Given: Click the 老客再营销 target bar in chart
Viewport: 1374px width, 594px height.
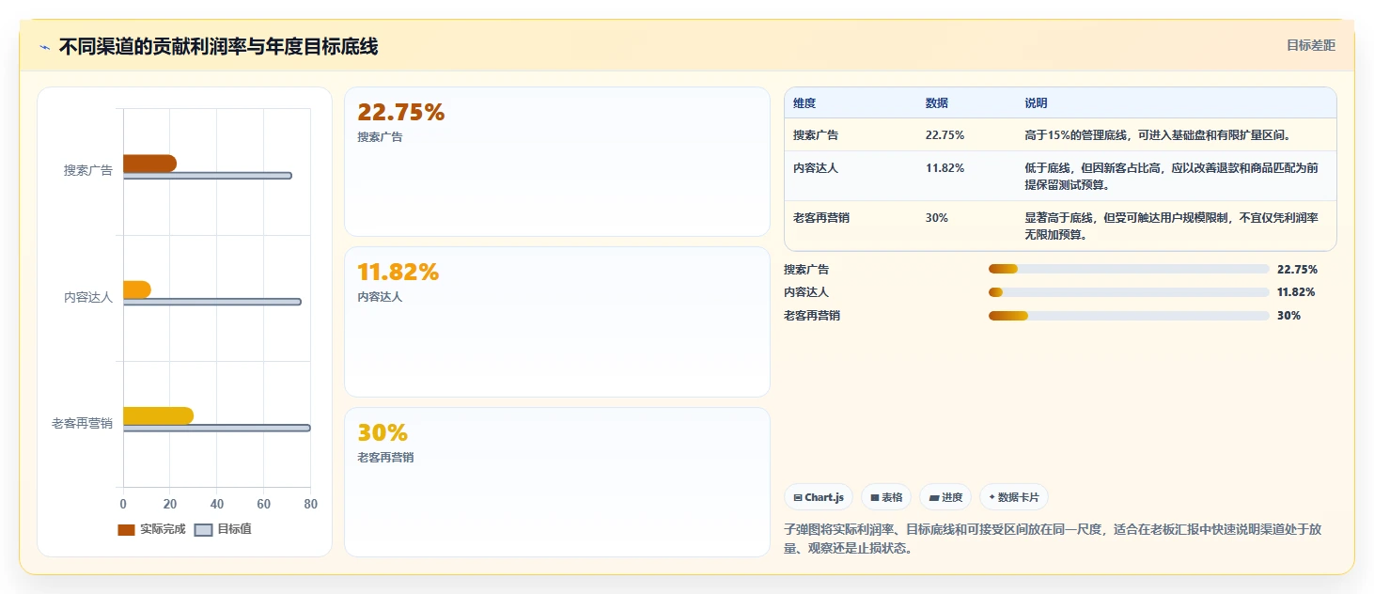Looking at the screenshot, I should click(217, 428).
